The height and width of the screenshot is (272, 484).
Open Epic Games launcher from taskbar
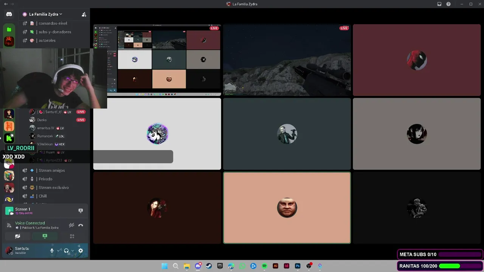tap(220, 266)
